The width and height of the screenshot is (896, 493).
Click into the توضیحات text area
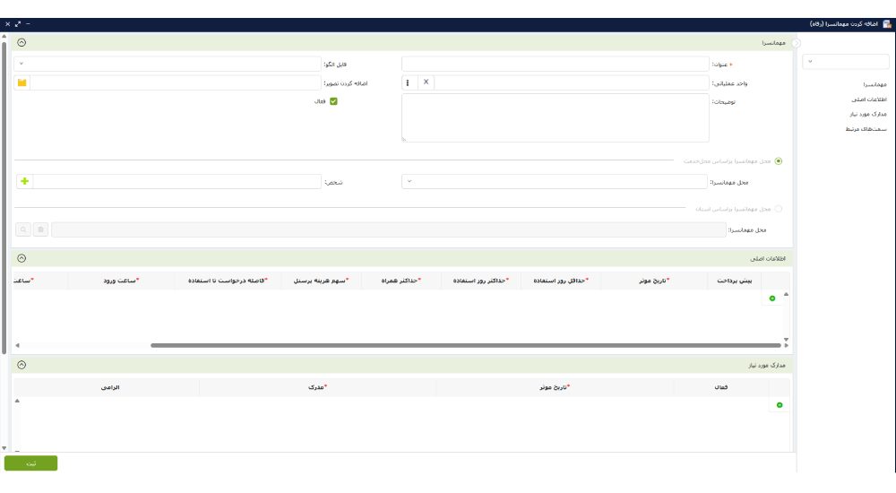pos(555,117)
